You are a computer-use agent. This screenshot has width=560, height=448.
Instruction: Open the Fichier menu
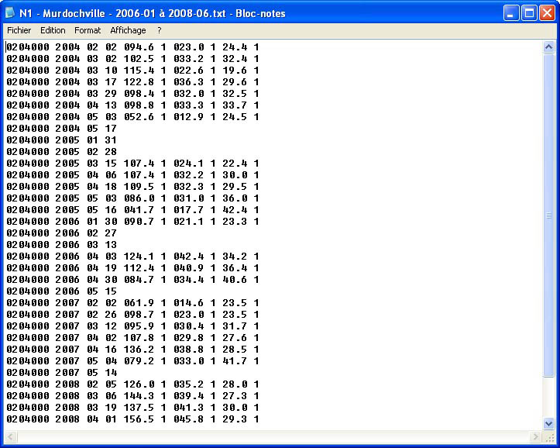tap(19, 30)
